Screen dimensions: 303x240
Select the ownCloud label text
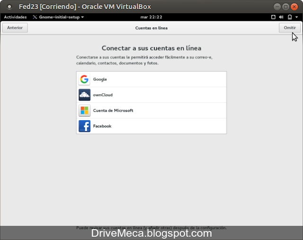(103, 95)
